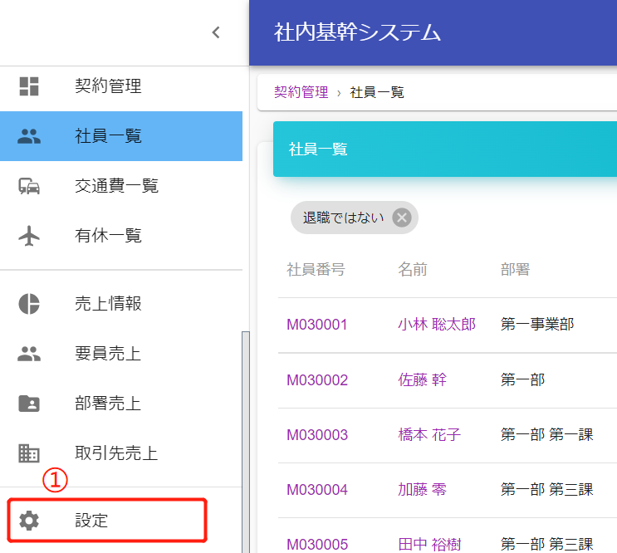This screenshot has width=617, height=553.
Task: Remove the 退職ではない filter chip
Action: [402, 218]
